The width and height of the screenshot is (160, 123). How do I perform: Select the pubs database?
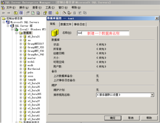tap(31, 73)
